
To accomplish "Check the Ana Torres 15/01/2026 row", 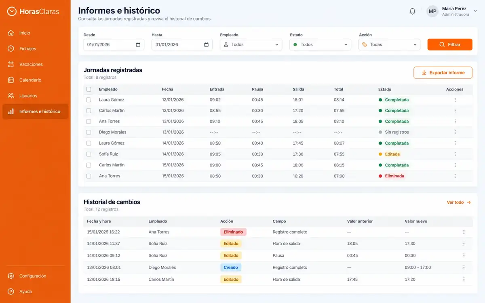I will tap(89, 176).
